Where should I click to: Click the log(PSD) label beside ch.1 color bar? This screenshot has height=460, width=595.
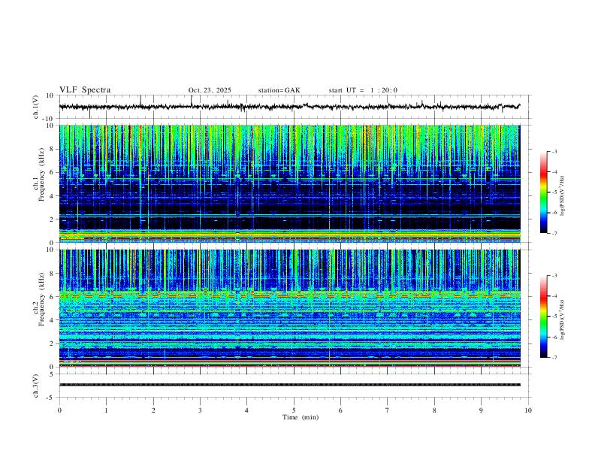562,195
